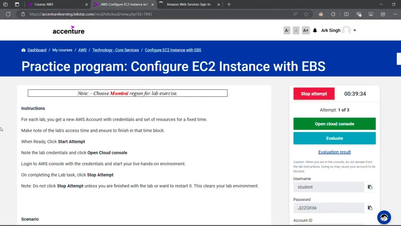This screenshot has width=401, height=226.
Task: Click the browser extensions puzzle icon
Action: tap(333, 14)
